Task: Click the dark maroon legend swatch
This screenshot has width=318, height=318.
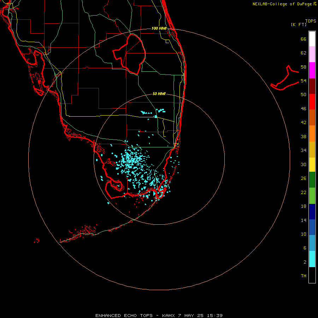Action: point(312,86)
